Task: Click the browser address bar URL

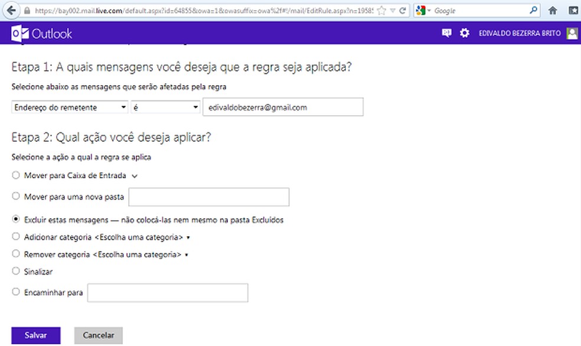Action: click(204, 11)
